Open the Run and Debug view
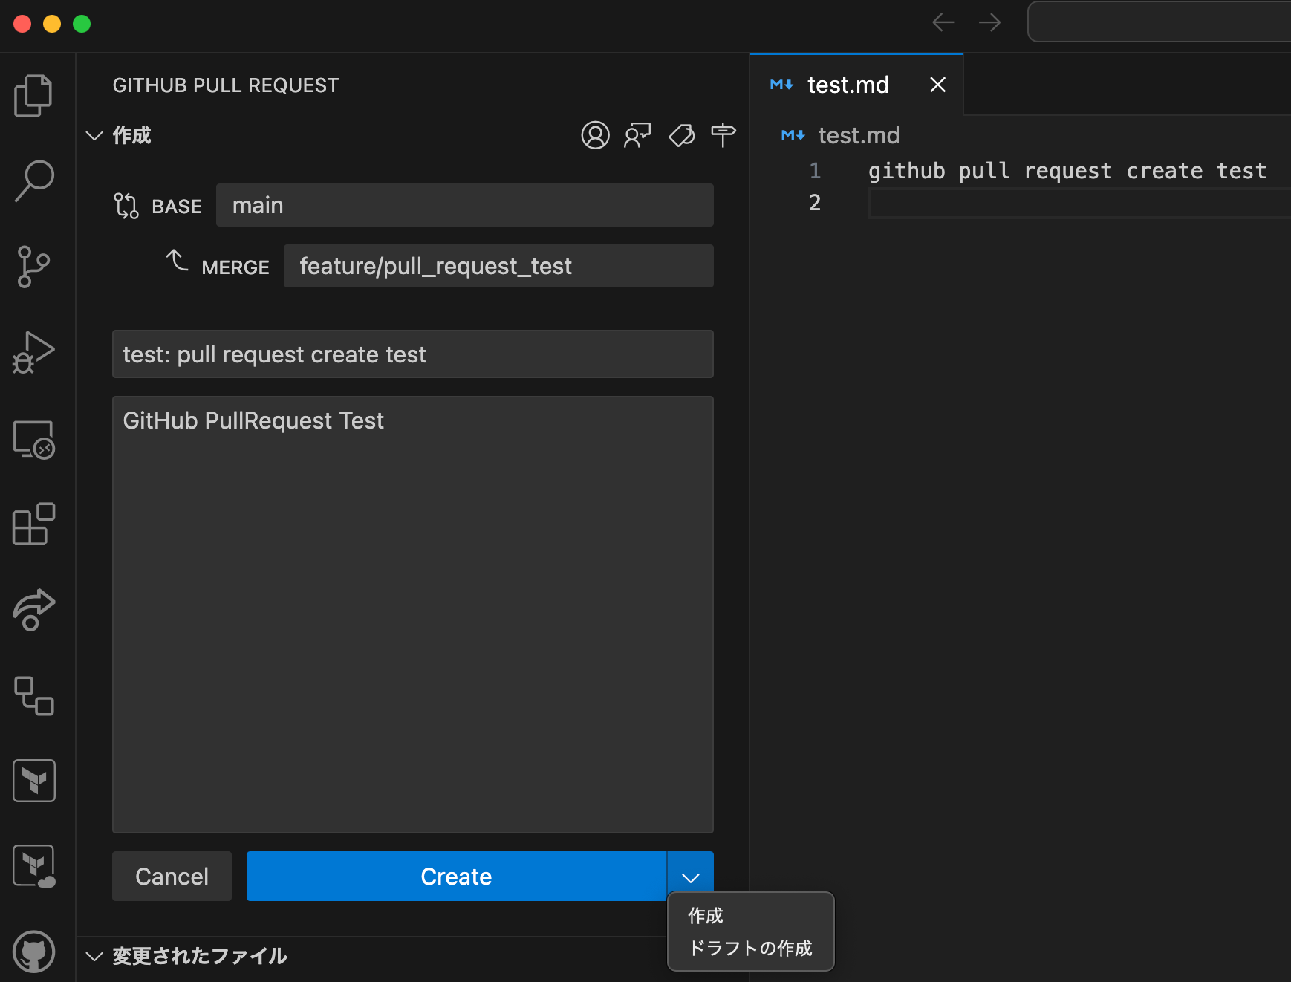Screen dimensions: 1291x982 33,353
